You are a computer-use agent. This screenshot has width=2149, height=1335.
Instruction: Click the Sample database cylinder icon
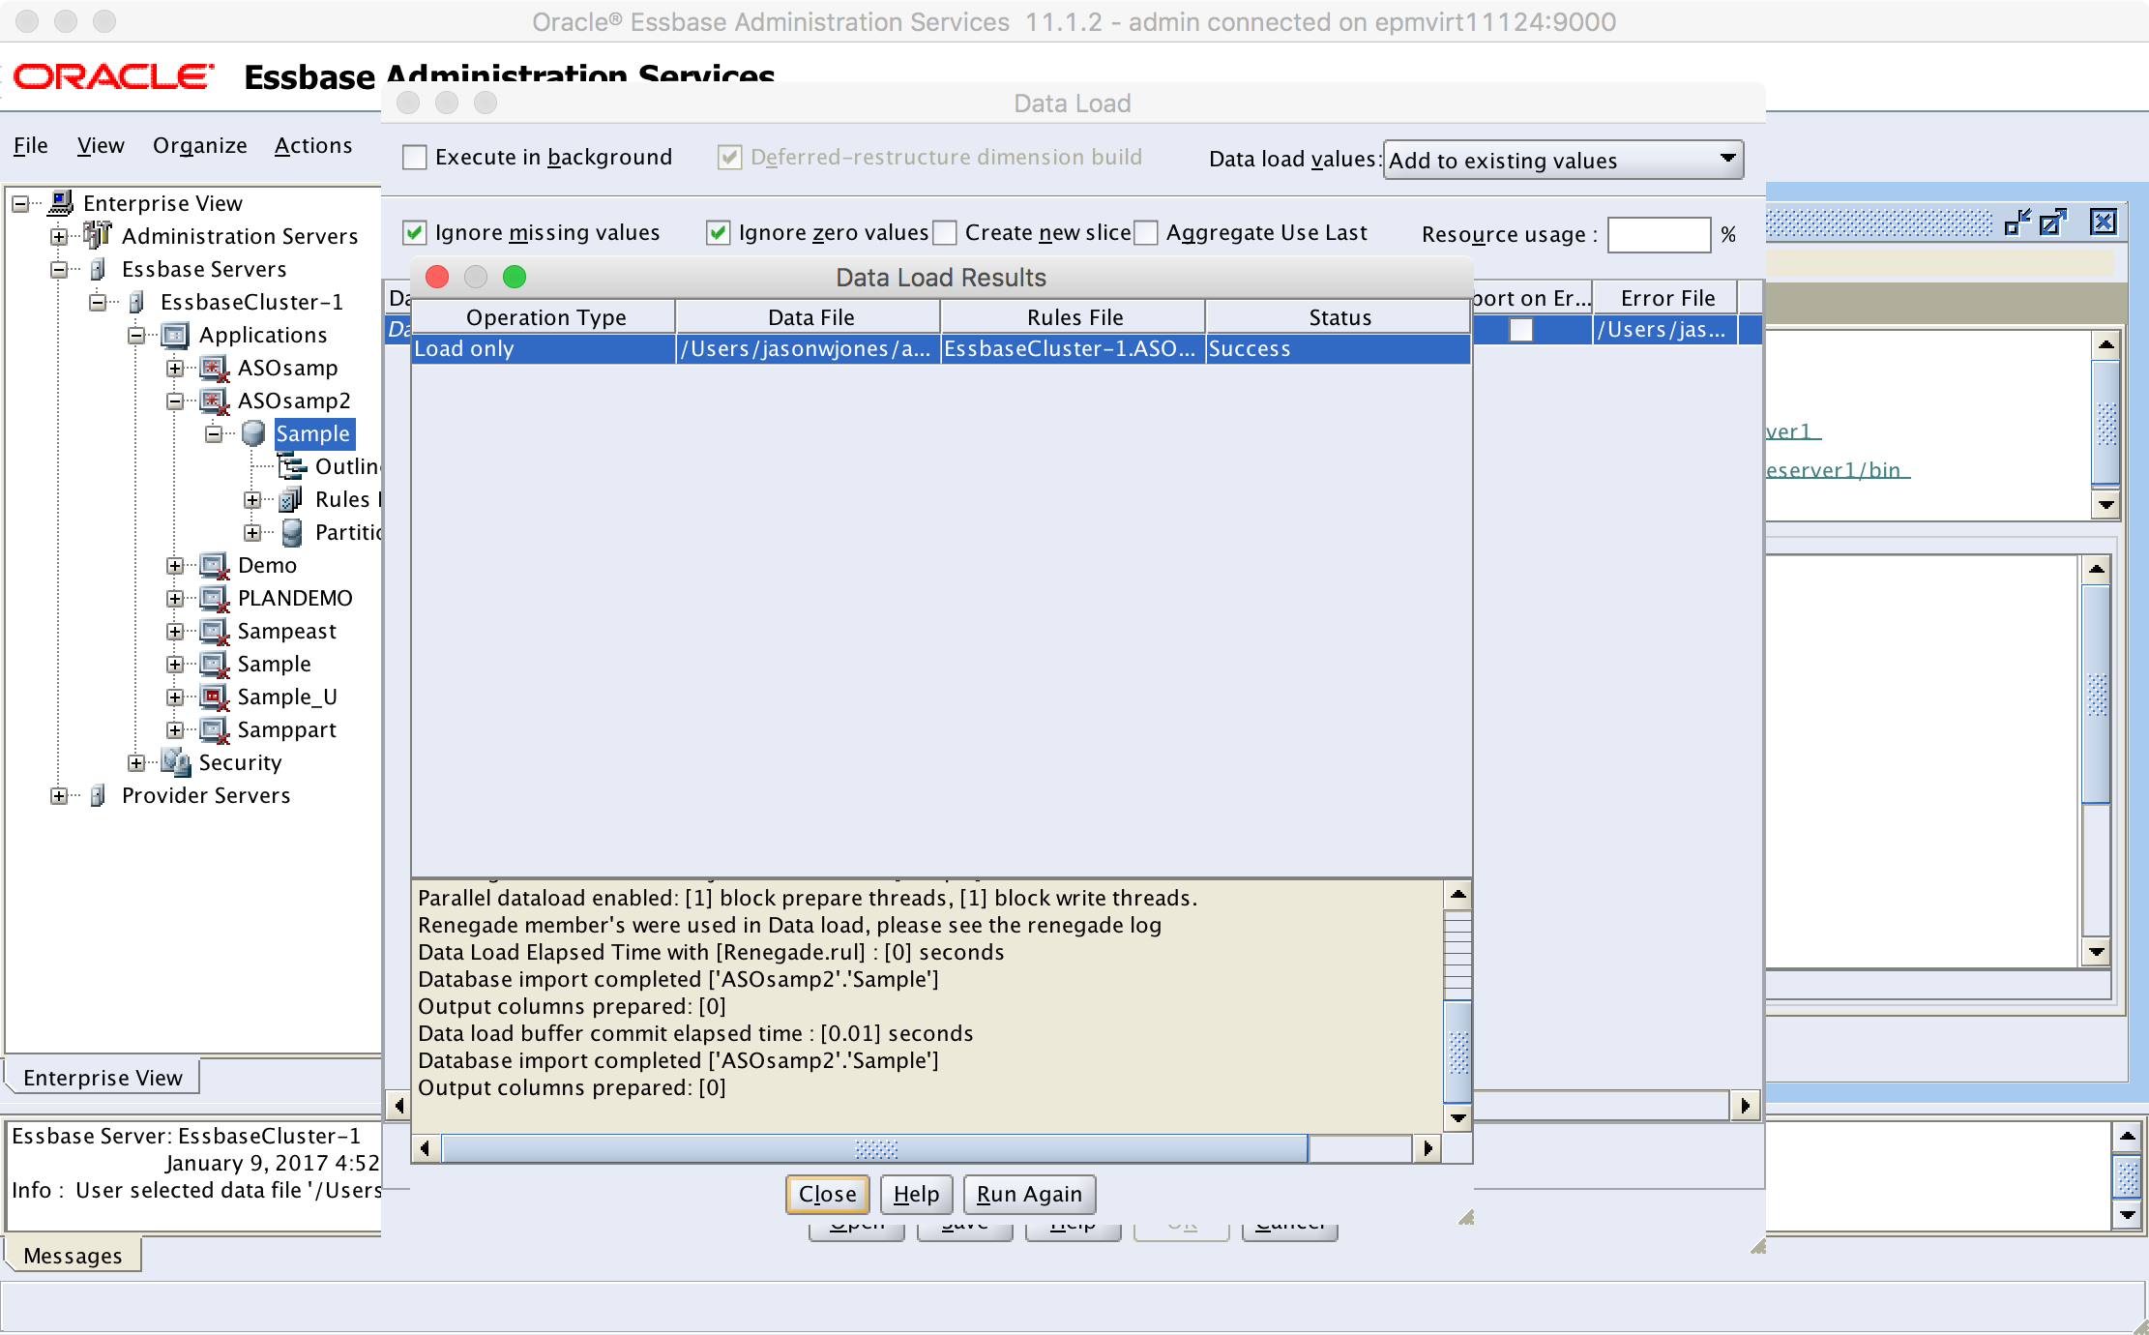point(253,433)
